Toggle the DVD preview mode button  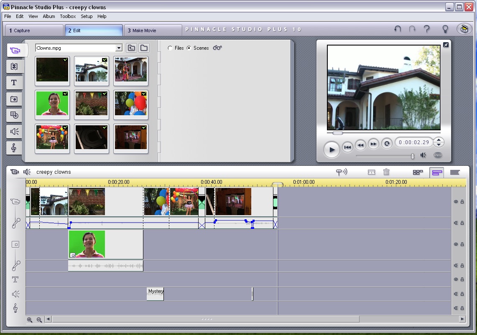(x=438, y=155)
